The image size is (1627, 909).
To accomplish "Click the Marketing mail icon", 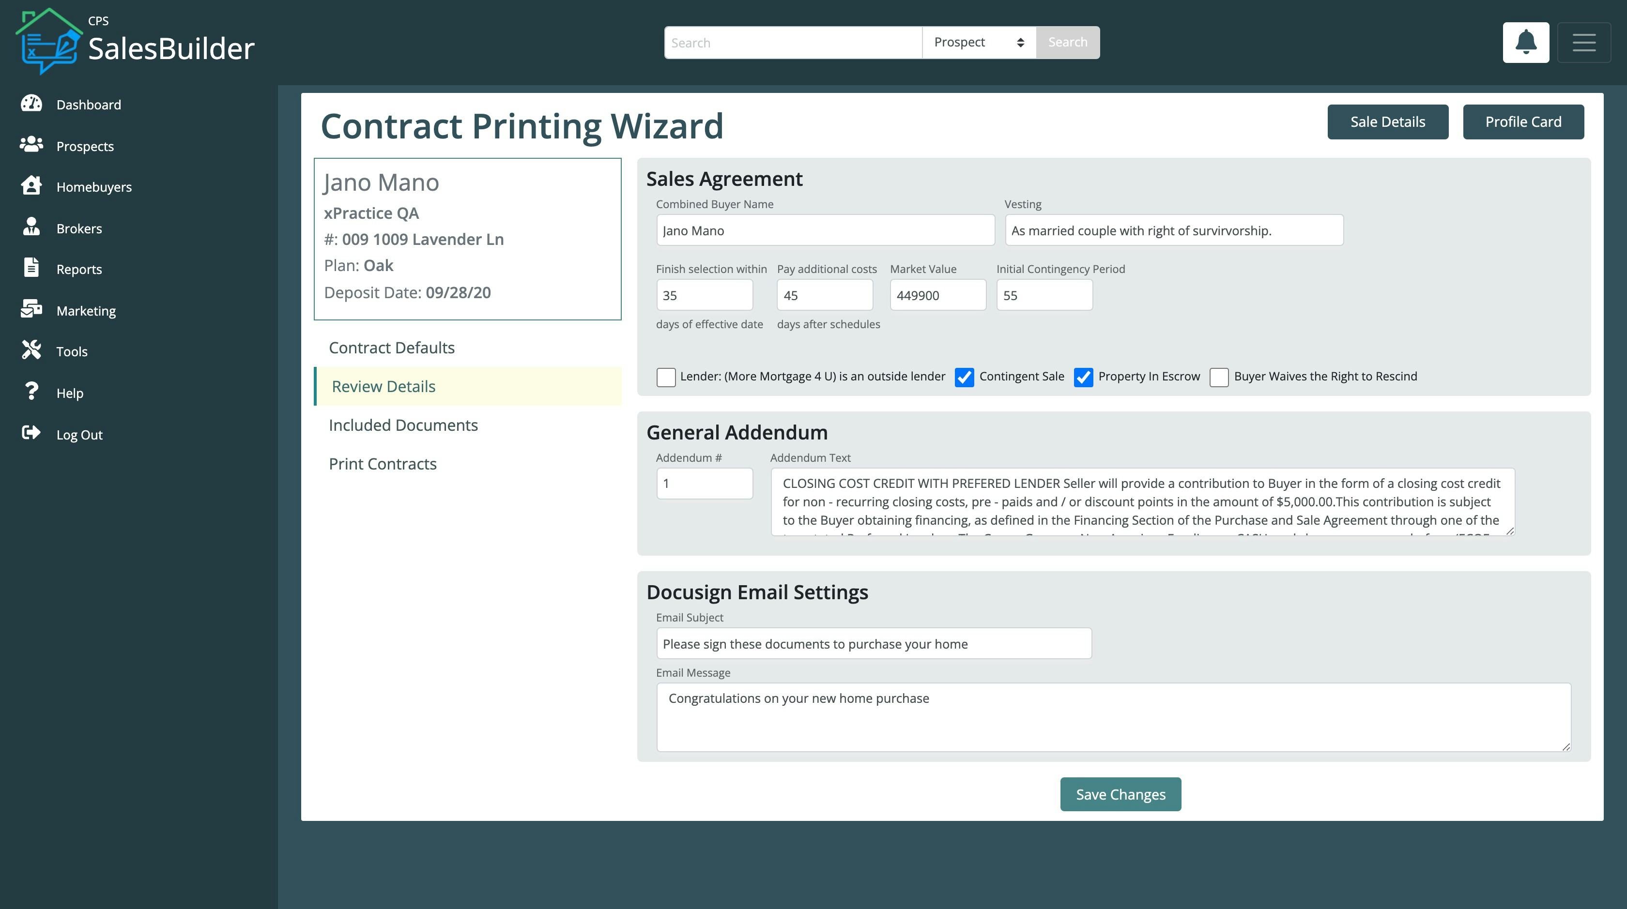I will pos(31,309).
